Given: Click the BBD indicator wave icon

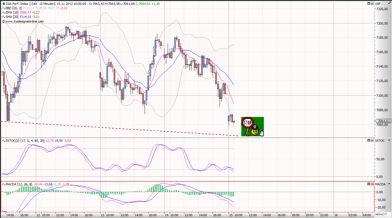Looking at the screenshot, I should (x=3, y=8).
